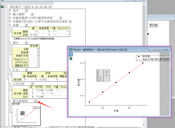Collapse the 线性拟合 root node
This screenshot has height=128, width=175.
point(7,7)
